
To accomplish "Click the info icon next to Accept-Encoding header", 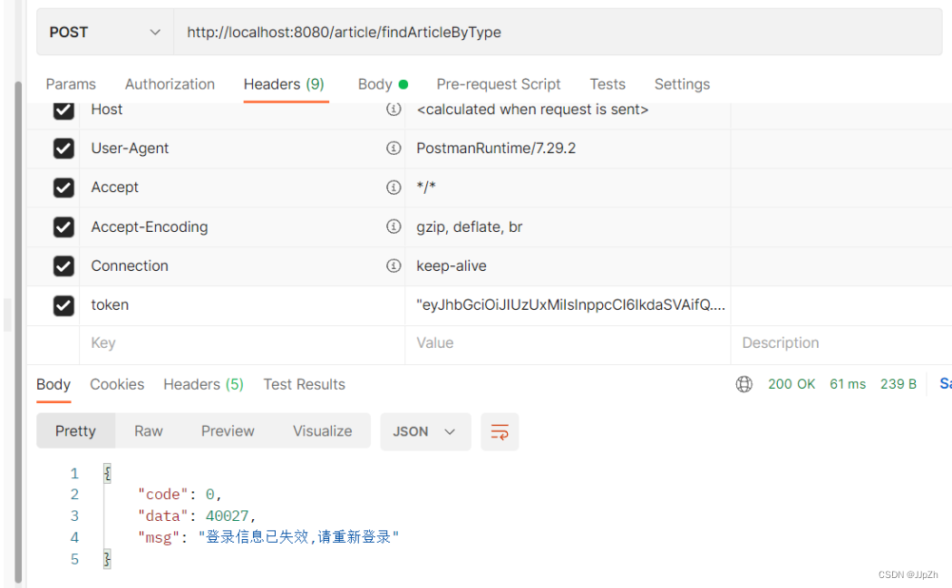I will click(x=393, y=227).
